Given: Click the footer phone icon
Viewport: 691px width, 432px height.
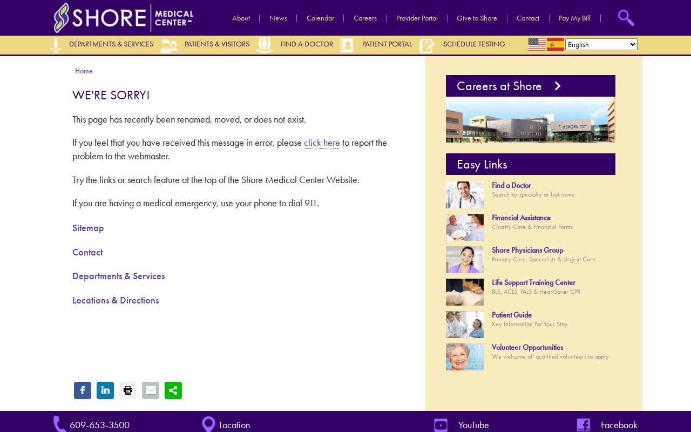Looking at the screenshot, I should coord(59,424).
